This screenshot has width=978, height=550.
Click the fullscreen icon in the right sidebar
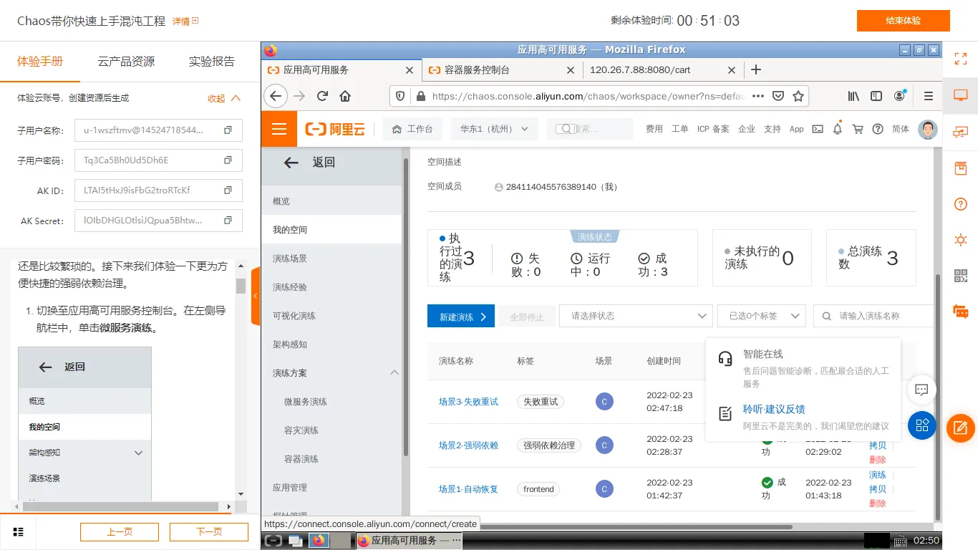point(961,59)
